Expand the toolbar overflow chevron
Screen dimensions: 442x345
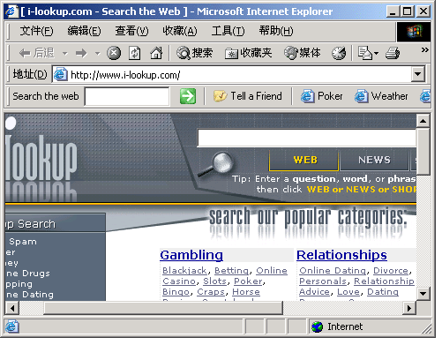(424, 50)
